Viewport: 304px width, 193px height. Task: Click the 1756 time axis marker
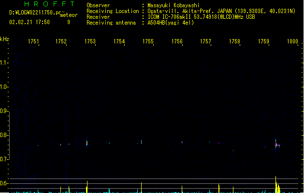pos(177,41)
